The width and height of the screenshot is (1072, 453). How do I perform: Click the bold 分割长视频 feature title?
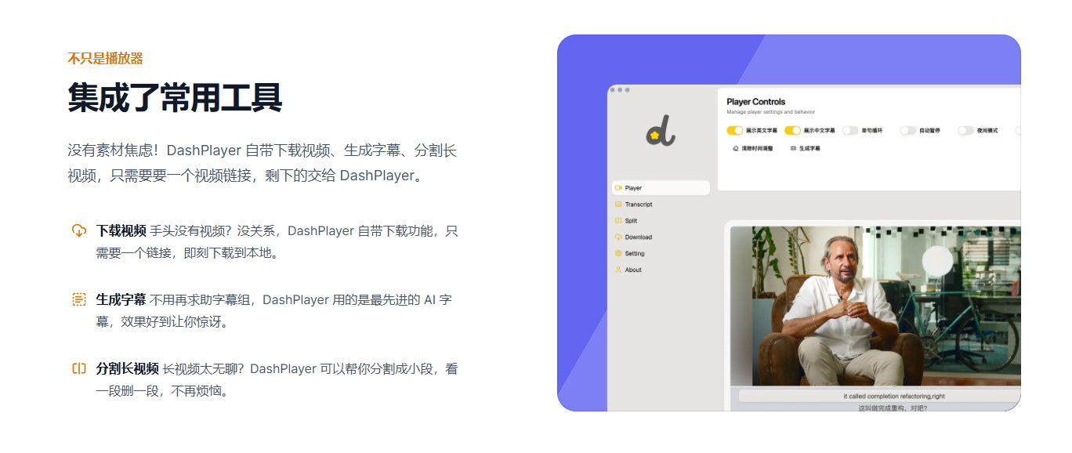[127, 368]
